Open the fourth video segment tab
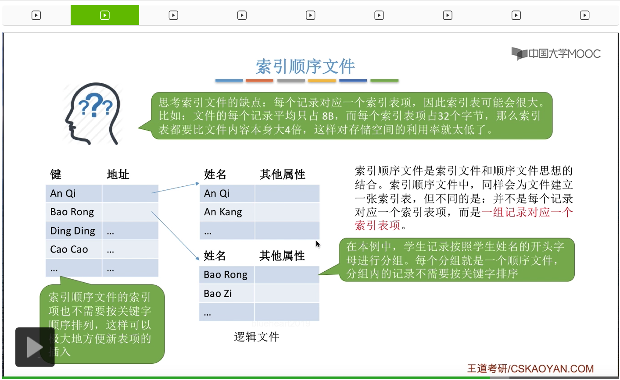This screenshot has width=620, height=380. point(242,15)
